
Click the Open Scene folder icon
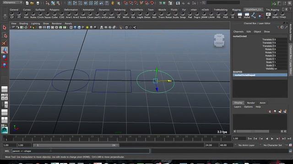[33, 3]
